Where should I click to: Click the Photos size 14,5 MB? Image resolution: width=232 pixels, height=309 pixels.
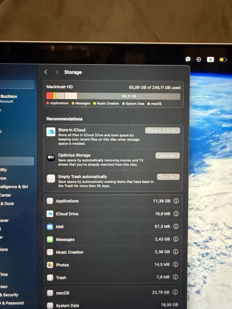point(162,264)
